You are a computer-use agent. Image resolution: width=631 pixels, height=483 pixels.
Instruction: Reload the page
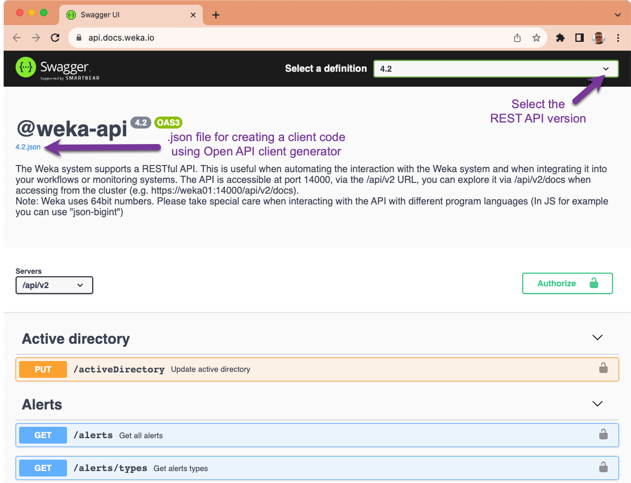click(55, 38)
